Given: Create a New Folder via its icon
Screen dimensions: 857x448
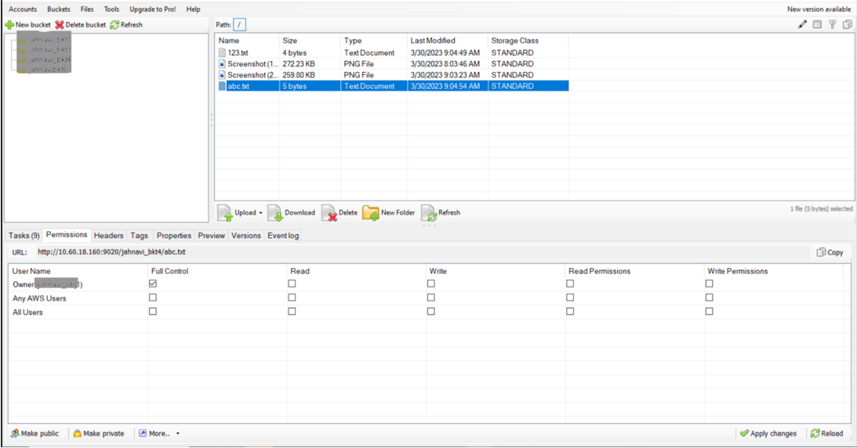Looking at the screenshot, I should 371,213.
